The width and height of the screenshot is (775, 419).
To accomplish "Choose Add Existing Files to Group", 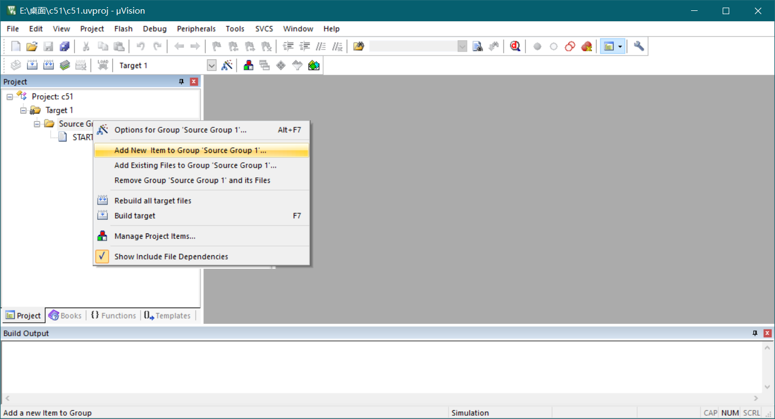I will (202, 165).
